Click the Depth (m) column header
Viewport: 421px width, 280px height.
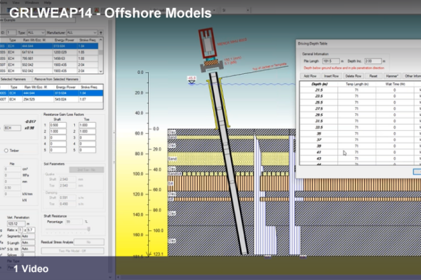(x=319, y=84)
